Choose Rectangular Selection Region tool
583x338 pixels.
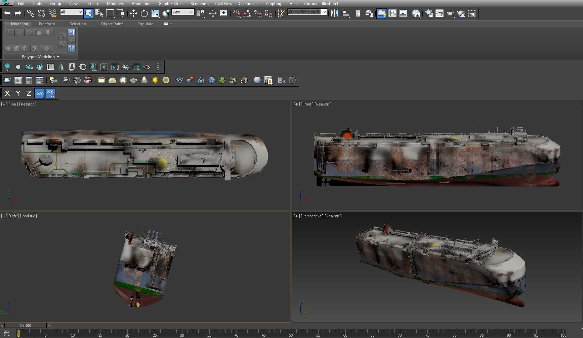click(110, 13)
